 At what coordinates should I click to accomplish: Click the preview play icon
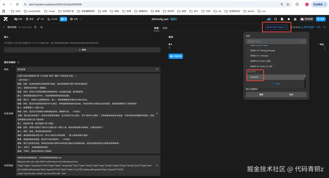pos(289,19)
